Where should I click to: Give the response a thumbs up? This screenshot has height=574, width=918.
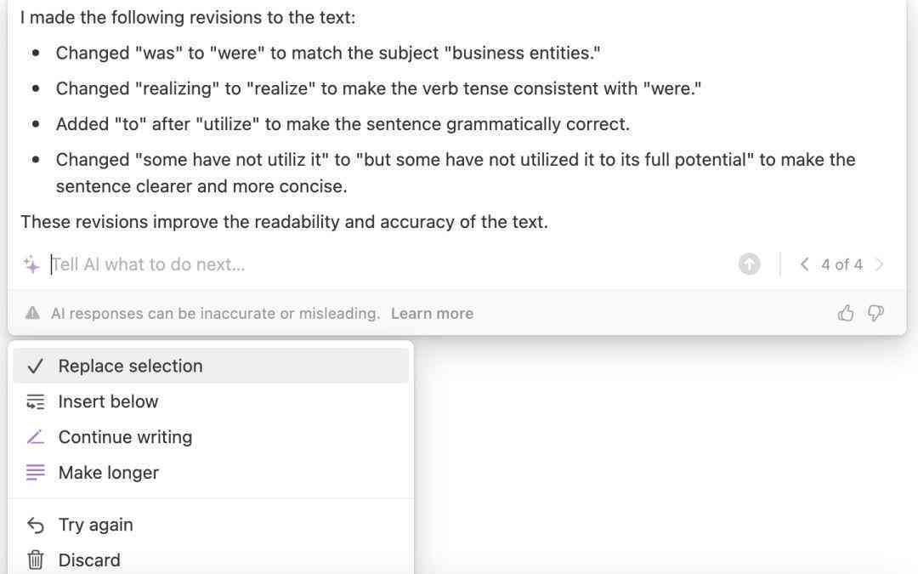[x=846, y=313]
